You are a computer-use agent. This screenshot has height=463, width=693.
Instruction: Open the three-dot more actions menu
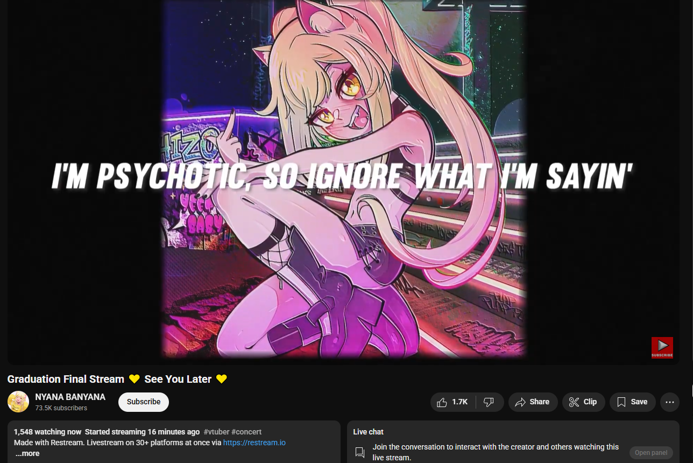pyautogui.click(x=670, y=402)
